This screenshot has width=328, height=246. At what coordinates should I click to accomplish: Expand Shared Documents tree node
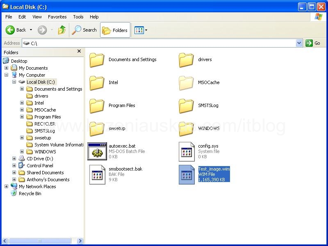tap(14, 172)
